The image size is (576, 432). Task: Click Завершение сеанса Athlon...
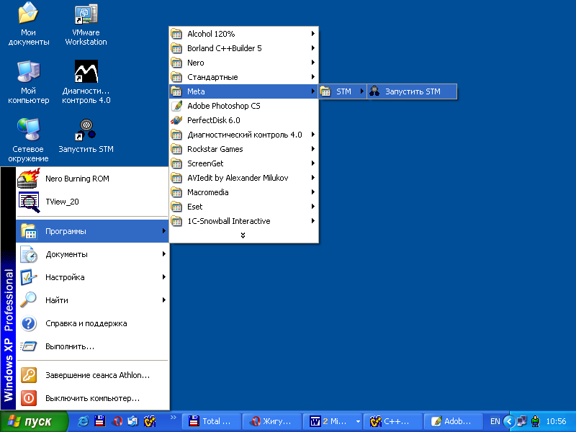pos(93,375)
